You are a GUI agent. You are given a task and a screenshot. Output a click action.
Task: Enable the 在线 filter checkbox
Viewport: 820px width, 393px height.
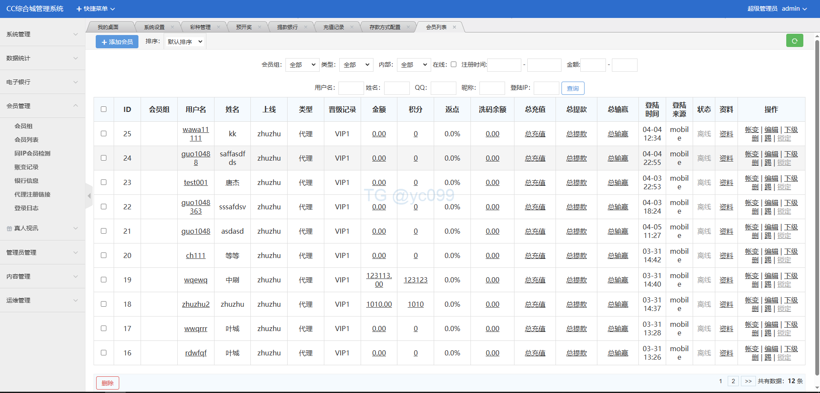pyautogui.click(x=453, y=65)
